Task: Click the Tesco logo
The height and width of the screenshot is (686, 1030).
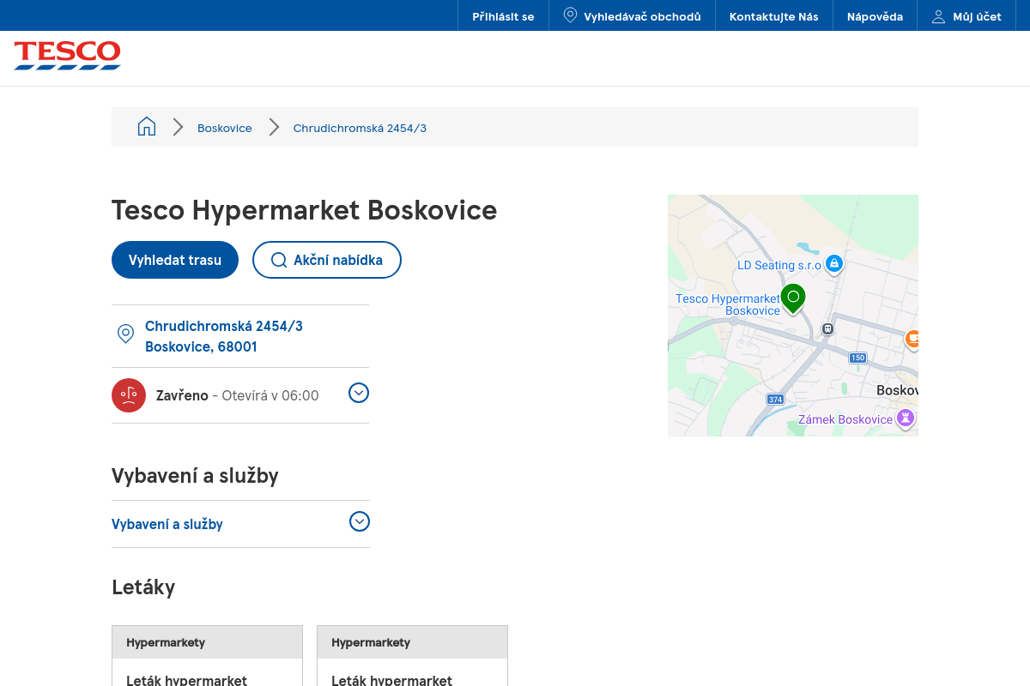Action: [67, 55]
